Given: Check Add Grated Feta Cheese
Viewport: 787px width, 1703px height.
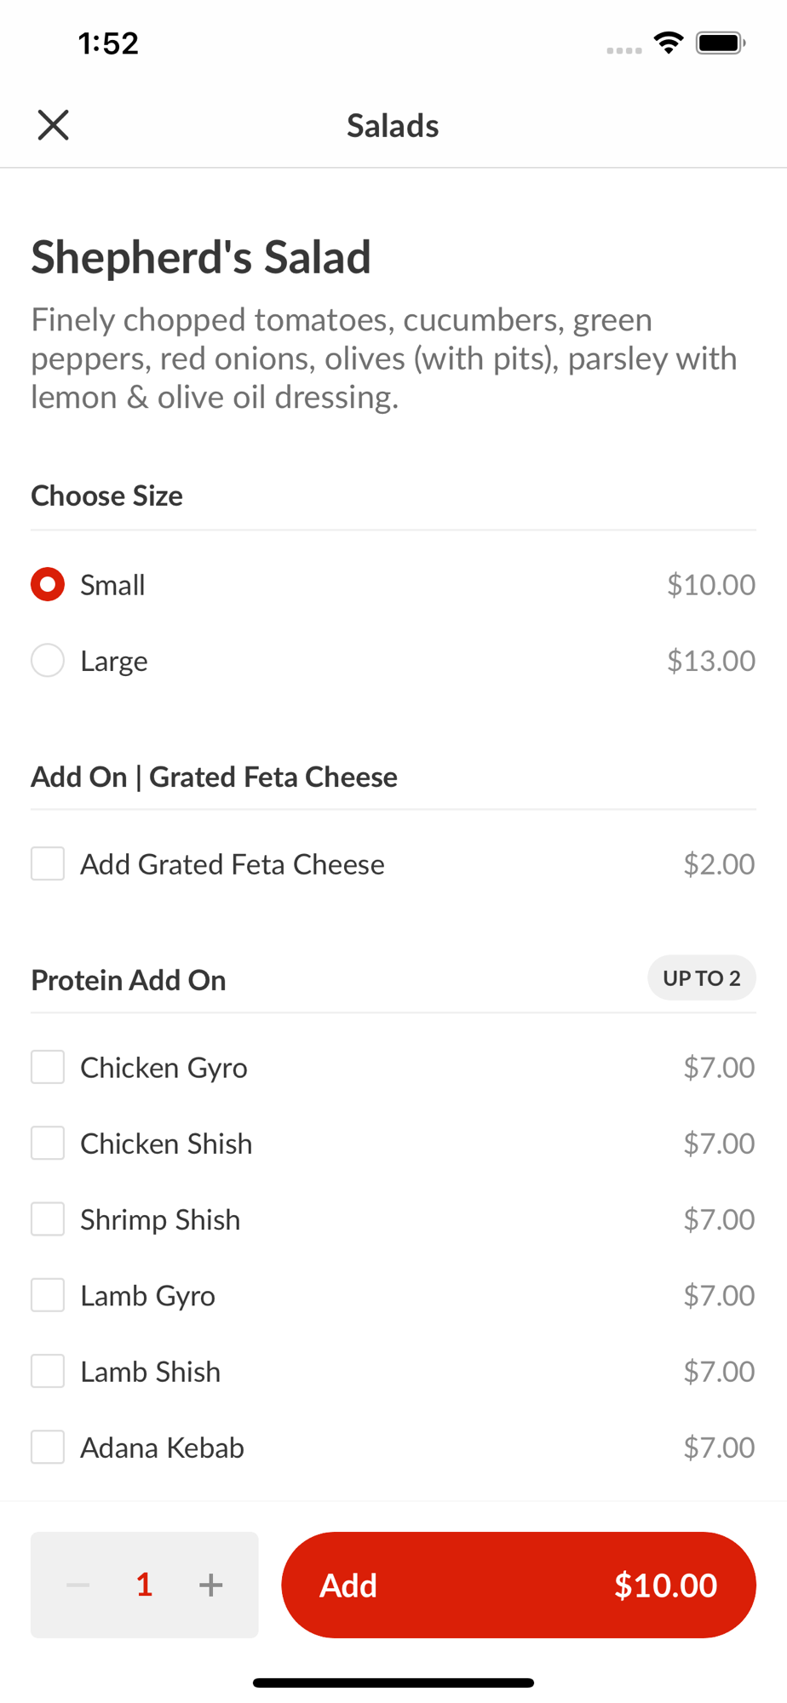Looking at the screenshot, I should (x=48, y=863).
